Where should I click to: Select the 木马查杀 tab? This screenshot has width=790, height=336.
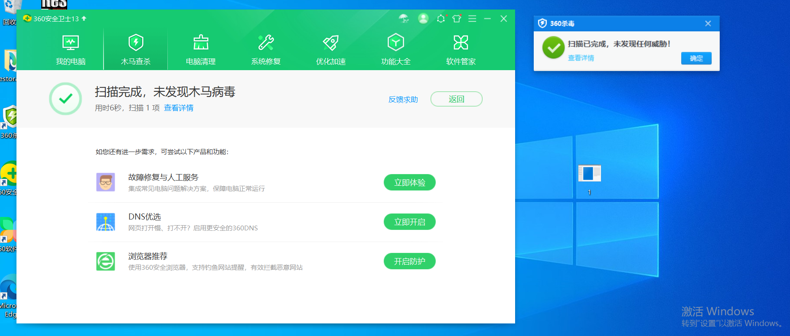click(136, 50)
